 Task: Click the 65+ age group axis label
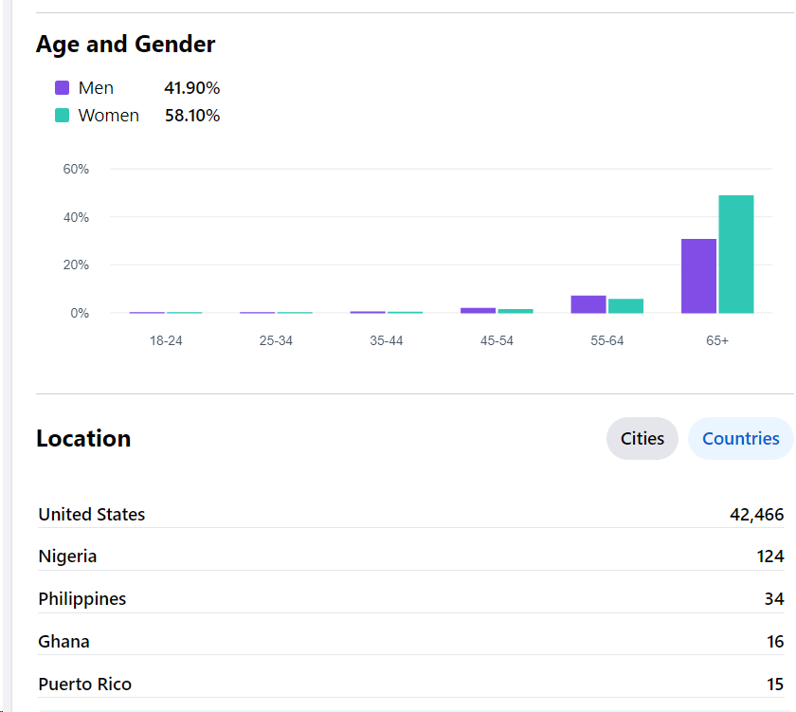click(716, 340)
